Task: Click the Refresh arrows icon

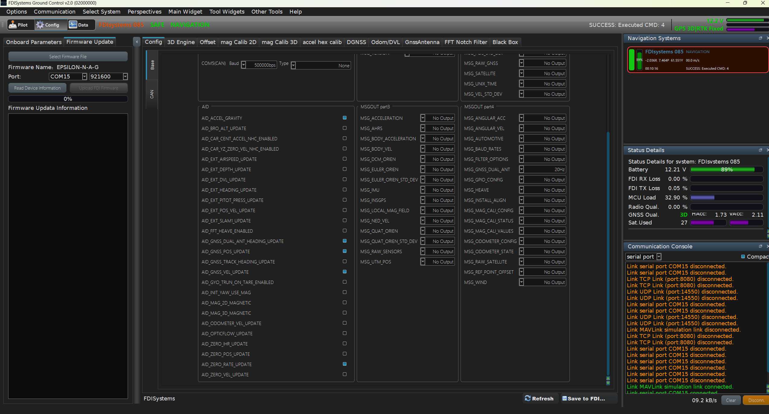Action: point(528,398)
